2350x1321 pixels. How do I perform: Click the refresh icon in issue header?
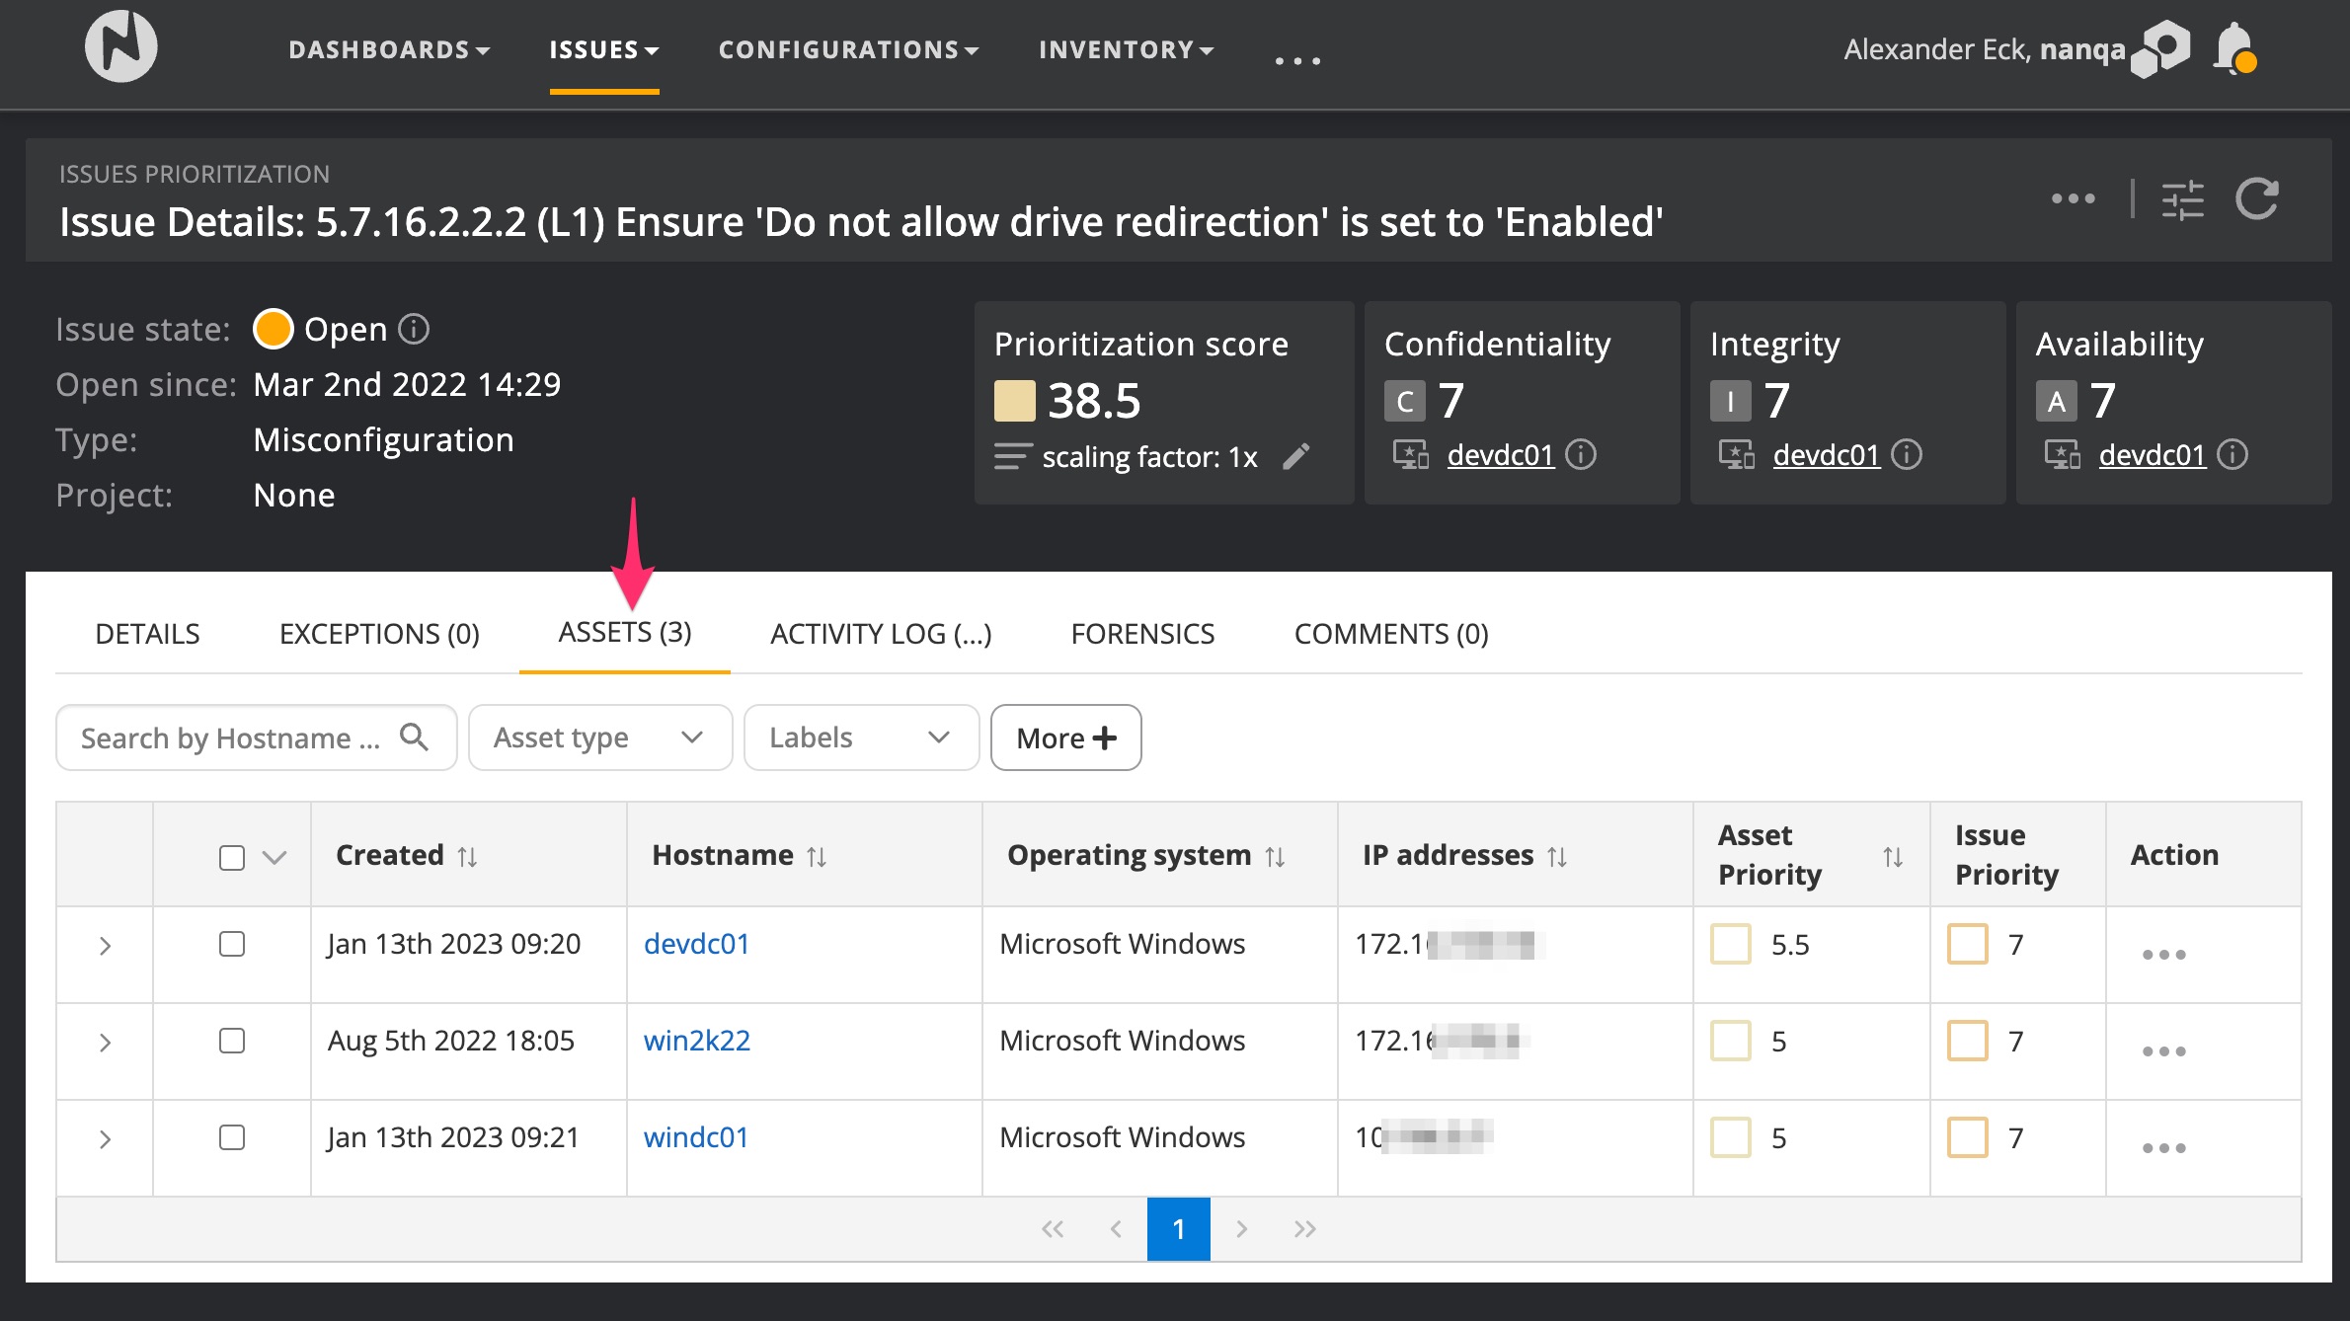2256,199
